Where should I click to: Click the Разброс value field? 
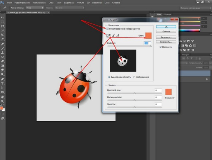coord(147,43)
